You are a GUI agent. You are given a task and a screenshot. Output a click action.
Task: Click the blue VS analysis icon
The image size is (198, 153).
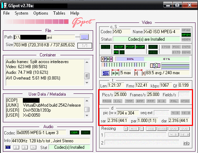[106, 73]
